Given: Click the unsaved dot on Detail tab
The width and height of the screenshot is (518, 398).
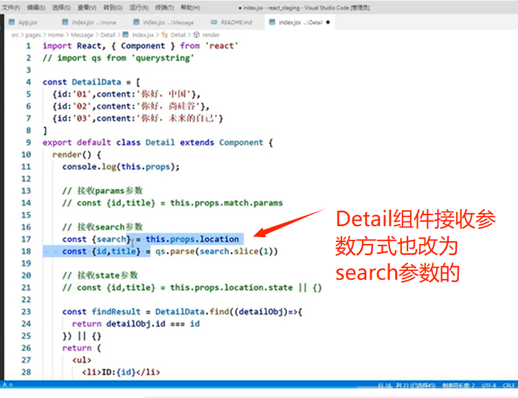Looking at the screenshot, I should 328,23.
